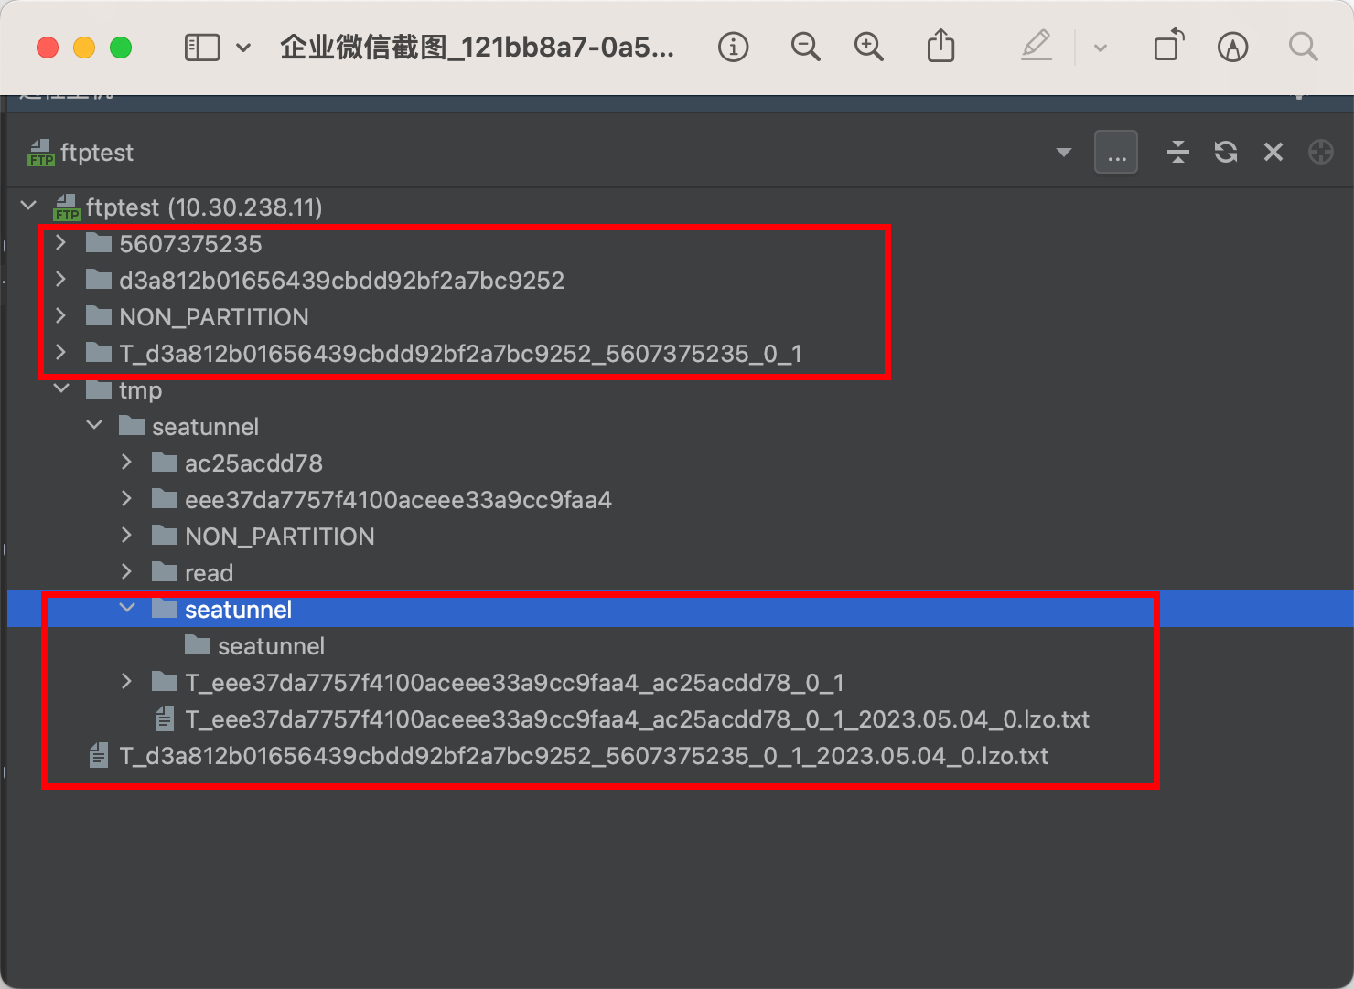Select the Collapse All icon in the FTP panel

tap(1178, 152)
